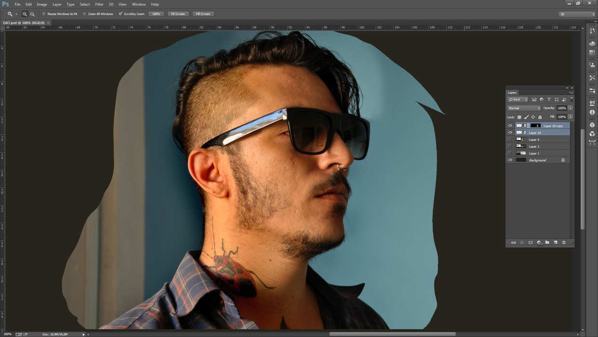This screenshot has height=337, width=598.
Task: Create a new layer
Action: coord(556,242)
